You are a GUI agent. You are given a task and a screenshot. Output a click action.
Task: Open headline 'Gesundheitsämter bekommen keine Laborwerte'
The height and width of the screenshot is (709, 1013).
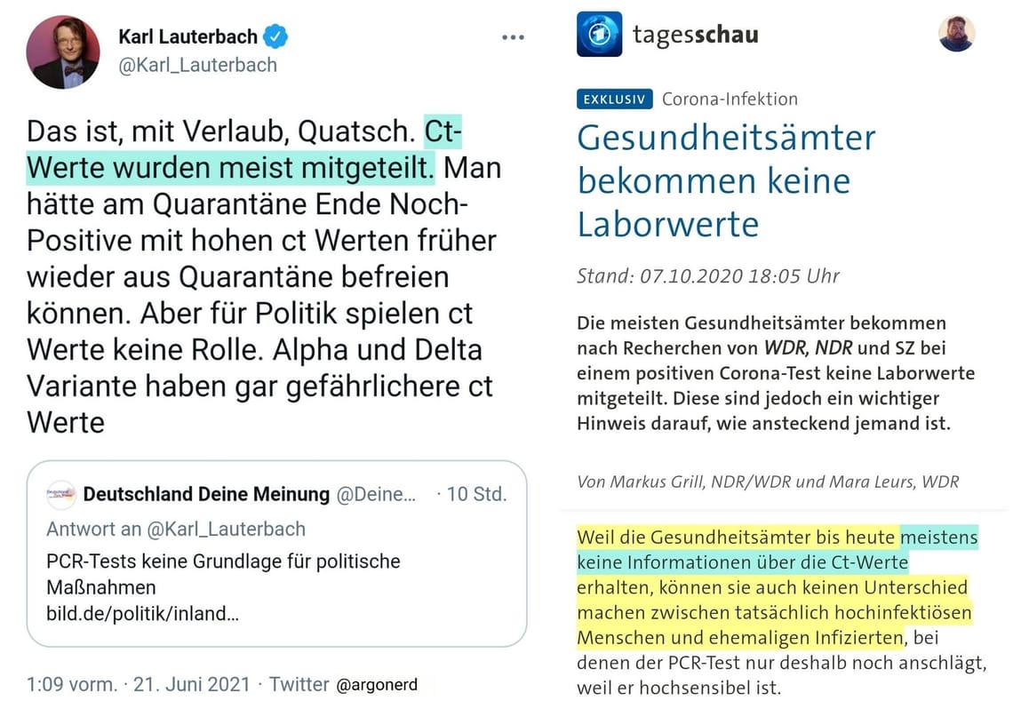(726, 180)
